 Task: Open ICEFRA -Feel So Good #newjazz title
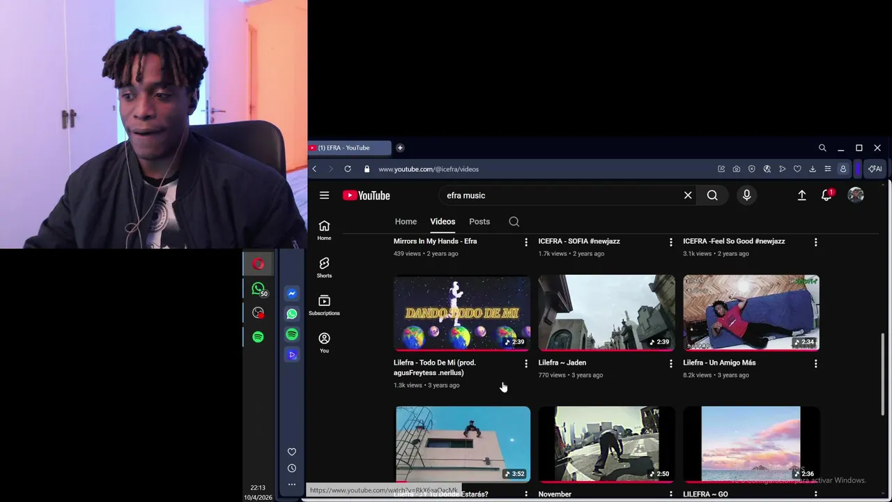734,241
